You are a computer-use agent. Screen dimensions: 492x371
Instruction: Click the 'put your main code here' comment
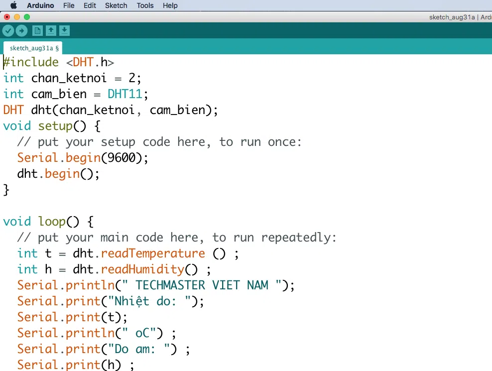177,238
